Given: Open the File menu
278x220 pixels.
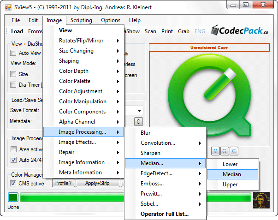Looking at the screenshot, I should click(x=16, y=20).
